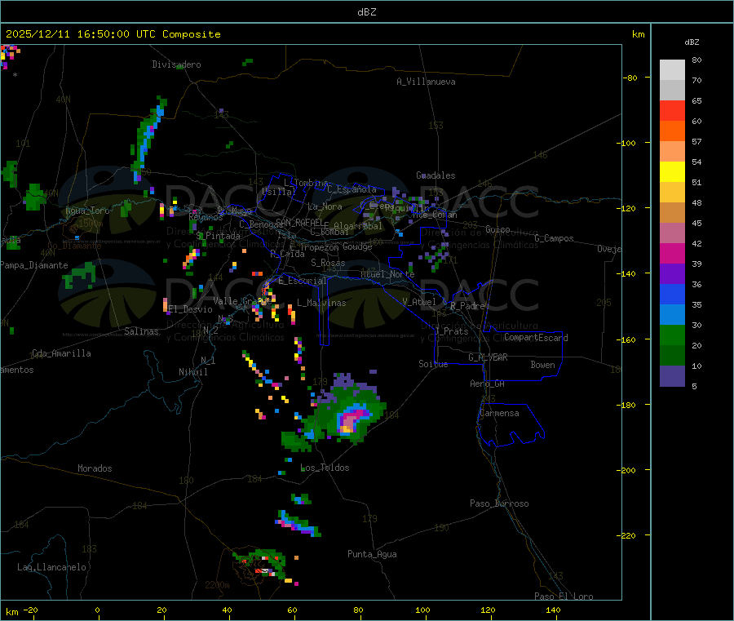The width and height of the screenshot is (734, 621).
Task: Choose the green 30 dBZ legend swatch
Action: coord(672,335)
